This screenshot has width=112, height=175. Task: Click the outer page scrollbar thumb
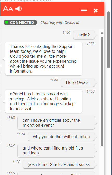(x=108, y=40)
